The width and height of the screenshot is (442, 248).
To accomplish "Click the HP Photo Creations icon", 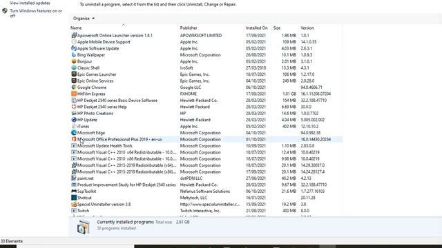I will pyautogui.click(x=74, y=113).
